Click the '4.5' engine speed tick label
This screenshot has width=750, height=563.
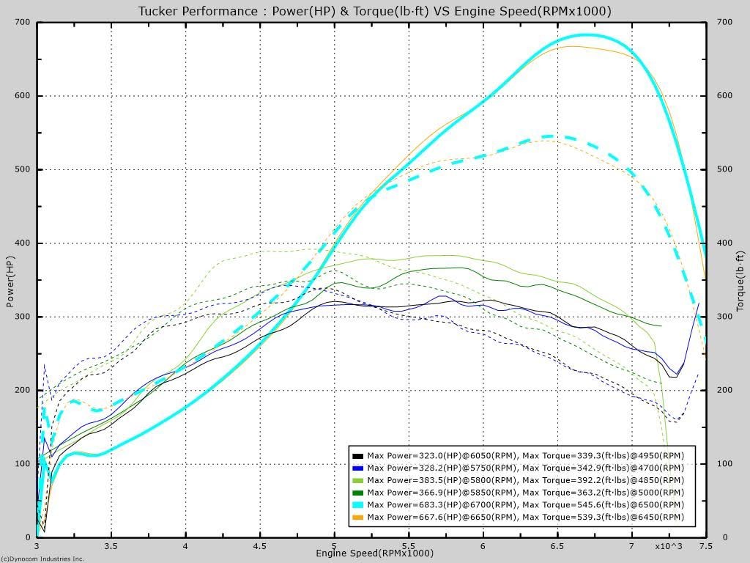tap(260, 546)
